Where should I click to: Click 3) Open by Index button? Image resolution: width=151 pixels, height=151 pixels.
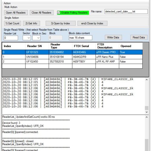tap(60, 23)
